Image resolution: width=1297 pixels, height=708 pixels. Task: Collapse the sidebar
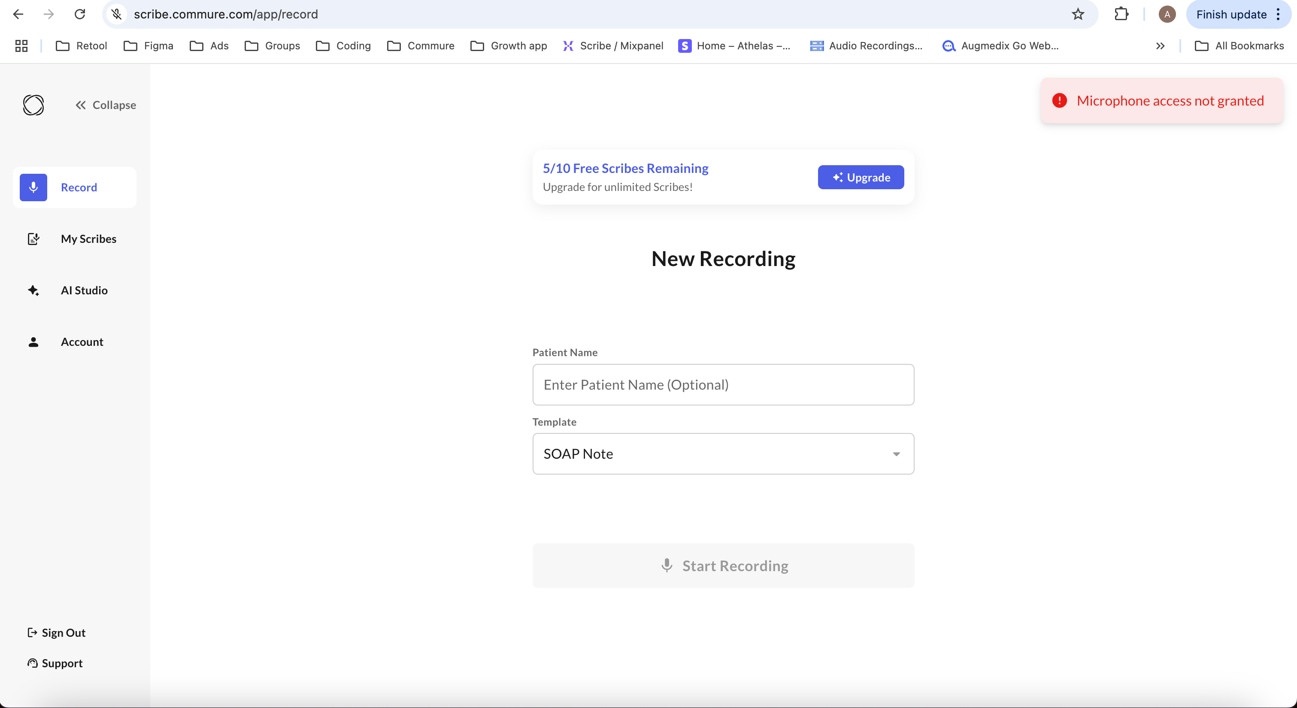(106, 105)
